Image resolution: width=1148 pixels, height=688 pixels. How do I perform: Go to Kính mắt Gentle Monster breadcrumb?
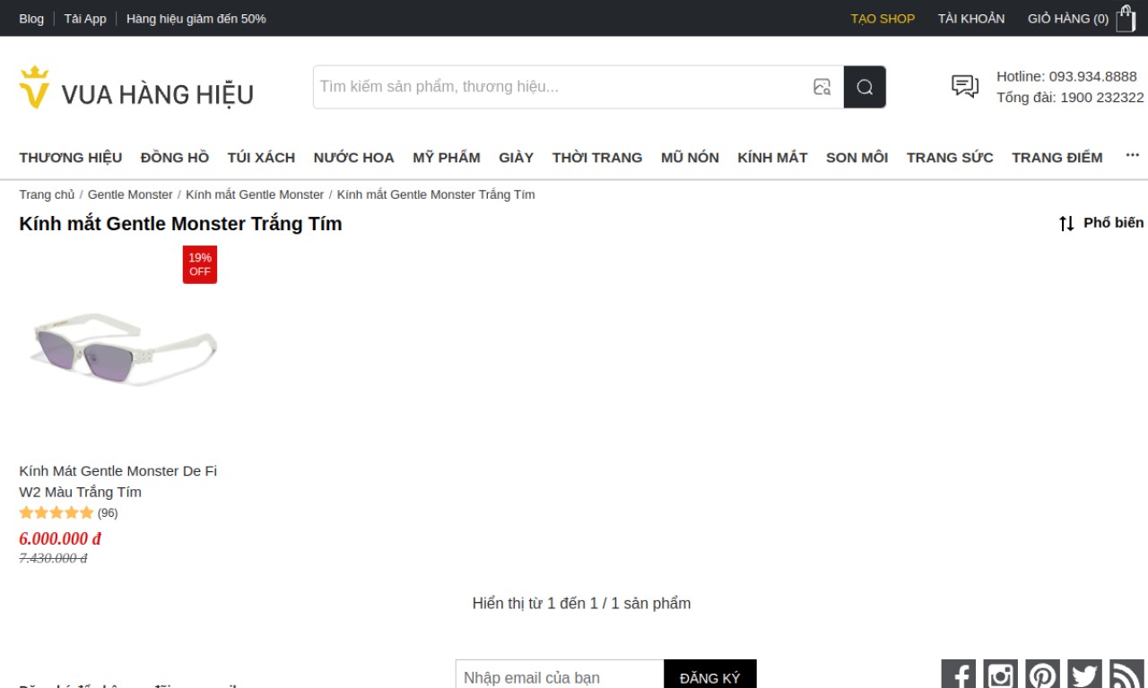(255, 194)
